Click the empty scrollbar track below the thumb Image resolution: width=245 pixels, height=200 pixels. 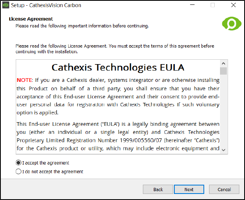[224, 110]
